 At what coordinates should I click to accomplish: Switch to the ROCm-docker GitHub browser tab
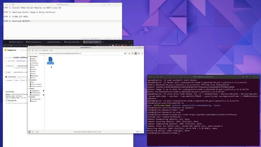[x=35, y=42]
